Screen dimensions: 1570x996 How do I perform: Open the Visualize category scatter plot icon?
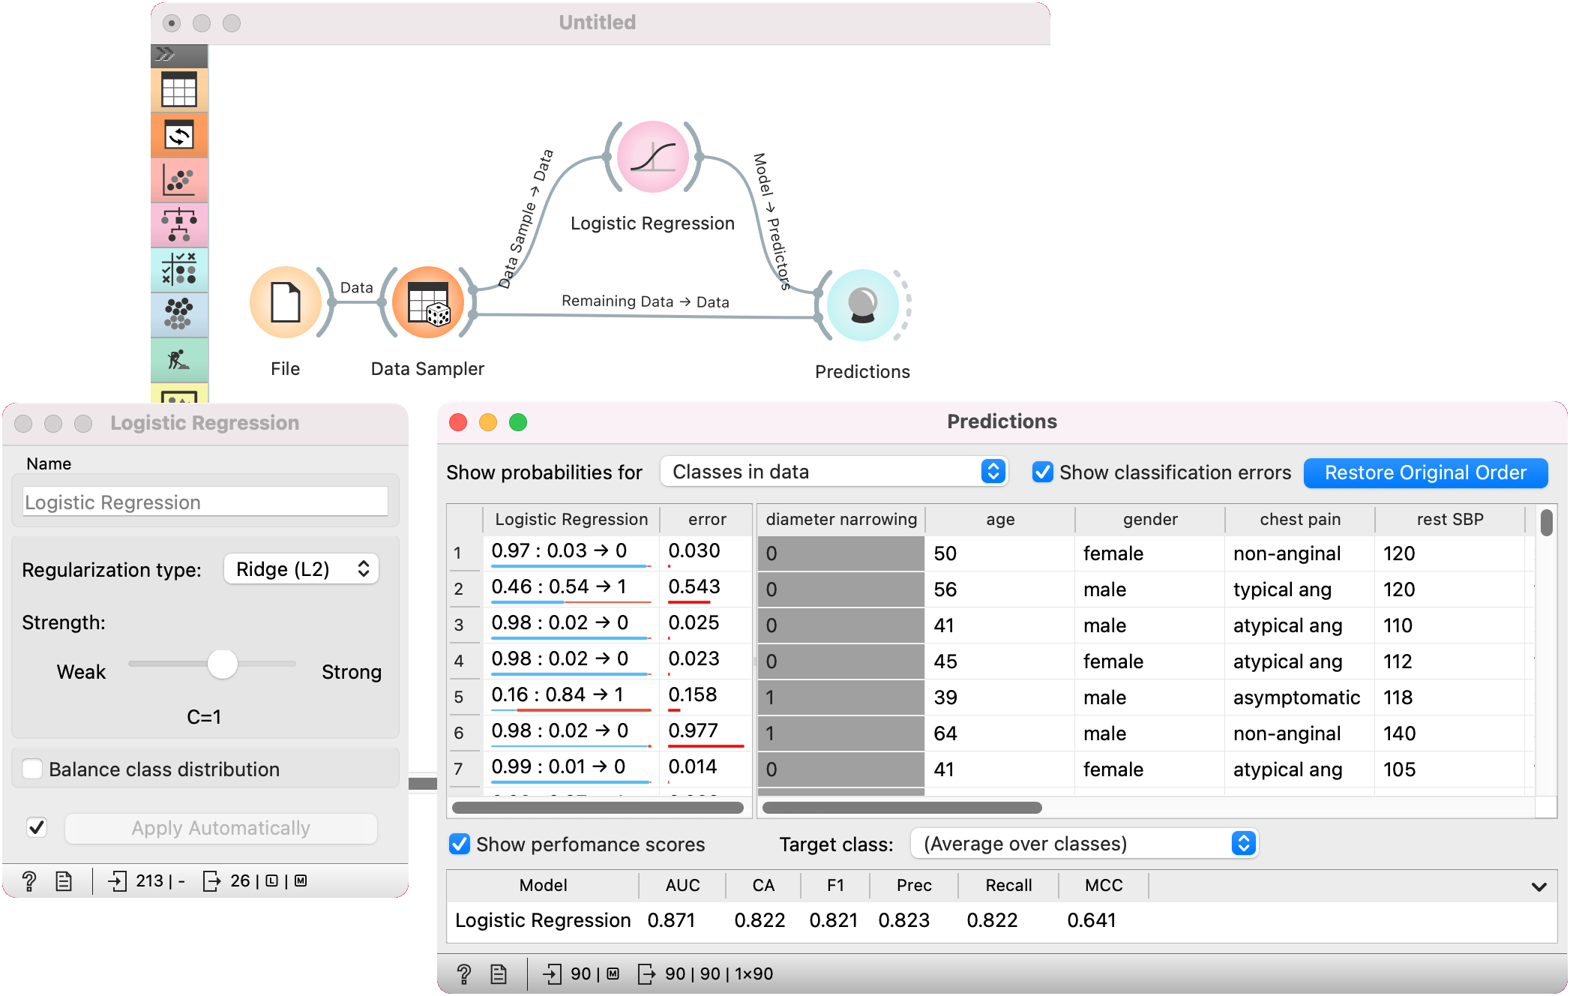[x=179, y=180]
